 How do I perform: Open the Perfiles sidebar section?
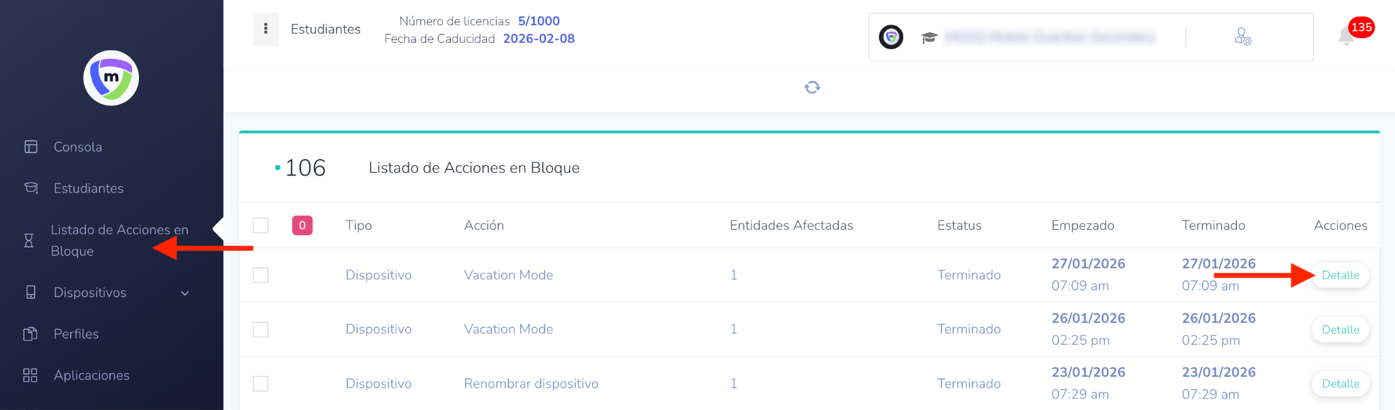[x=76, y=334]
